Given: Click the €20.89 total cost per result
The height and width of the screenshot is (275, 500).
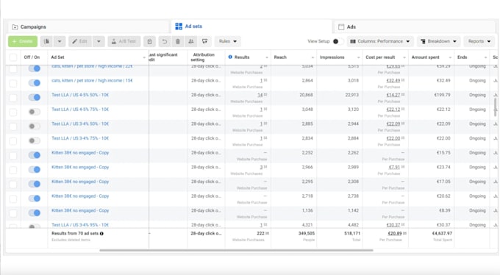Looking at the screenshot, I should (394, 233).
